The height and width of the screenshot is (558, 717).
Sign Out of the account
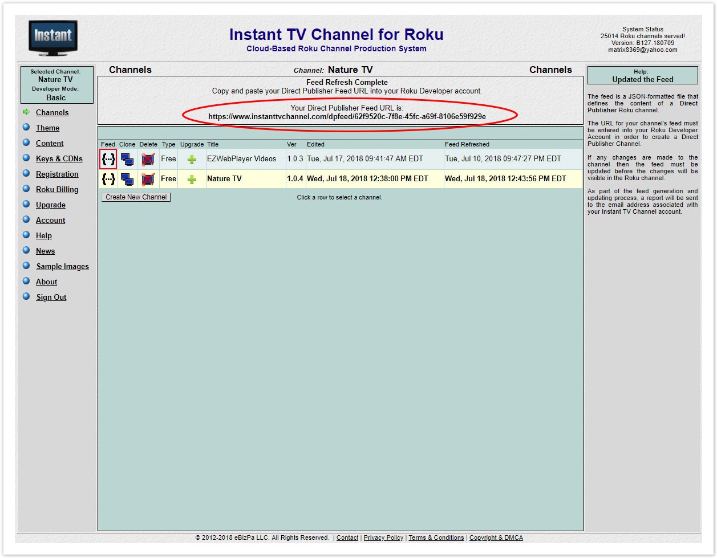(x=51, y=298)
